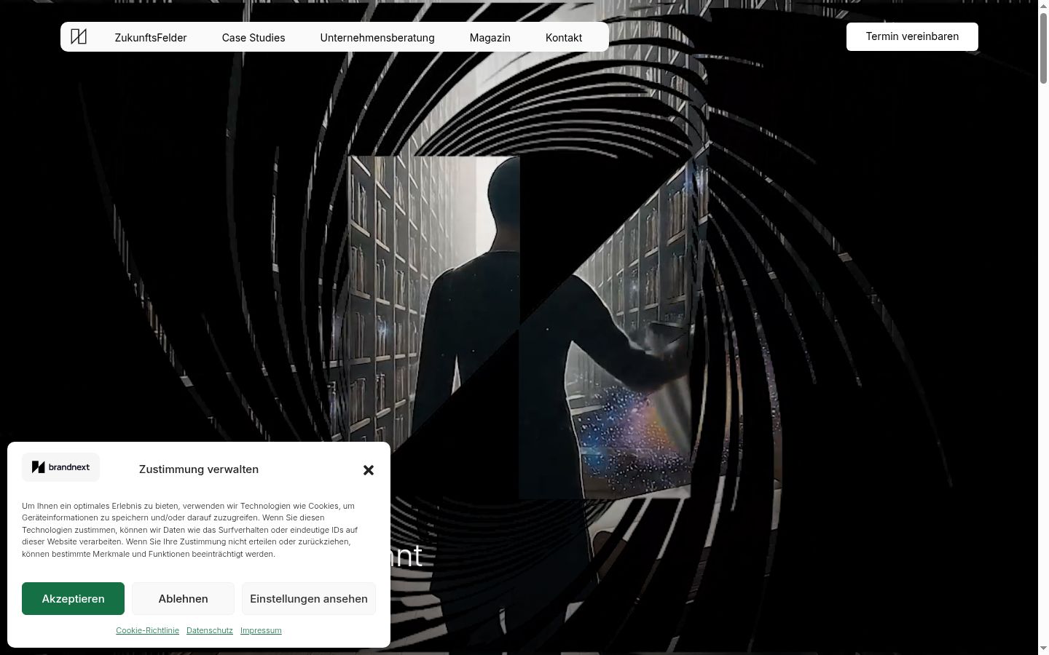Close the cookie consent dialog

point(369,470)
